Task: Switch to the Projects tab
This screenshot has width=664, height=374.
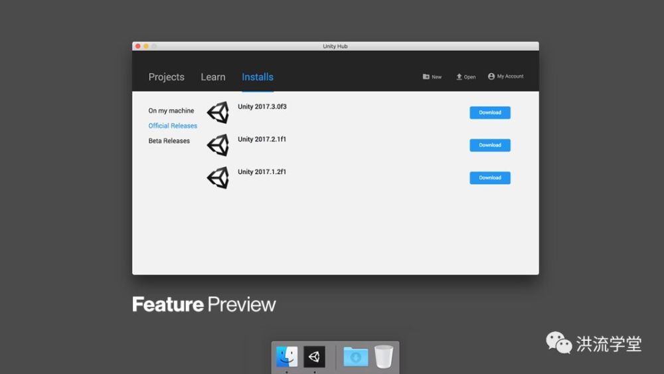Action: point(166,77)
